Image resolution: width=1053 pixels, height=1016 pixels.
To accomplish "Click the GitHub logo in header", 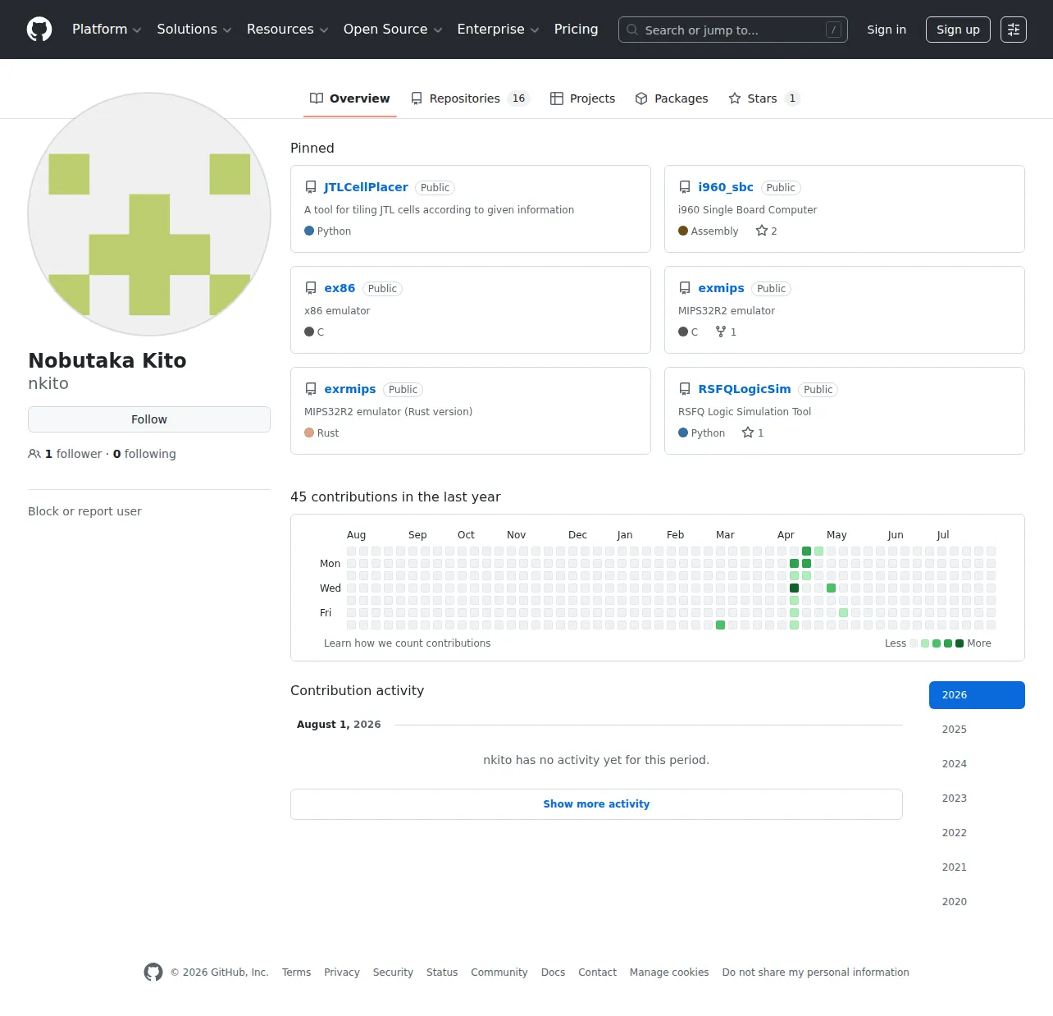I will pyautogui.click(x=39, y=30).
